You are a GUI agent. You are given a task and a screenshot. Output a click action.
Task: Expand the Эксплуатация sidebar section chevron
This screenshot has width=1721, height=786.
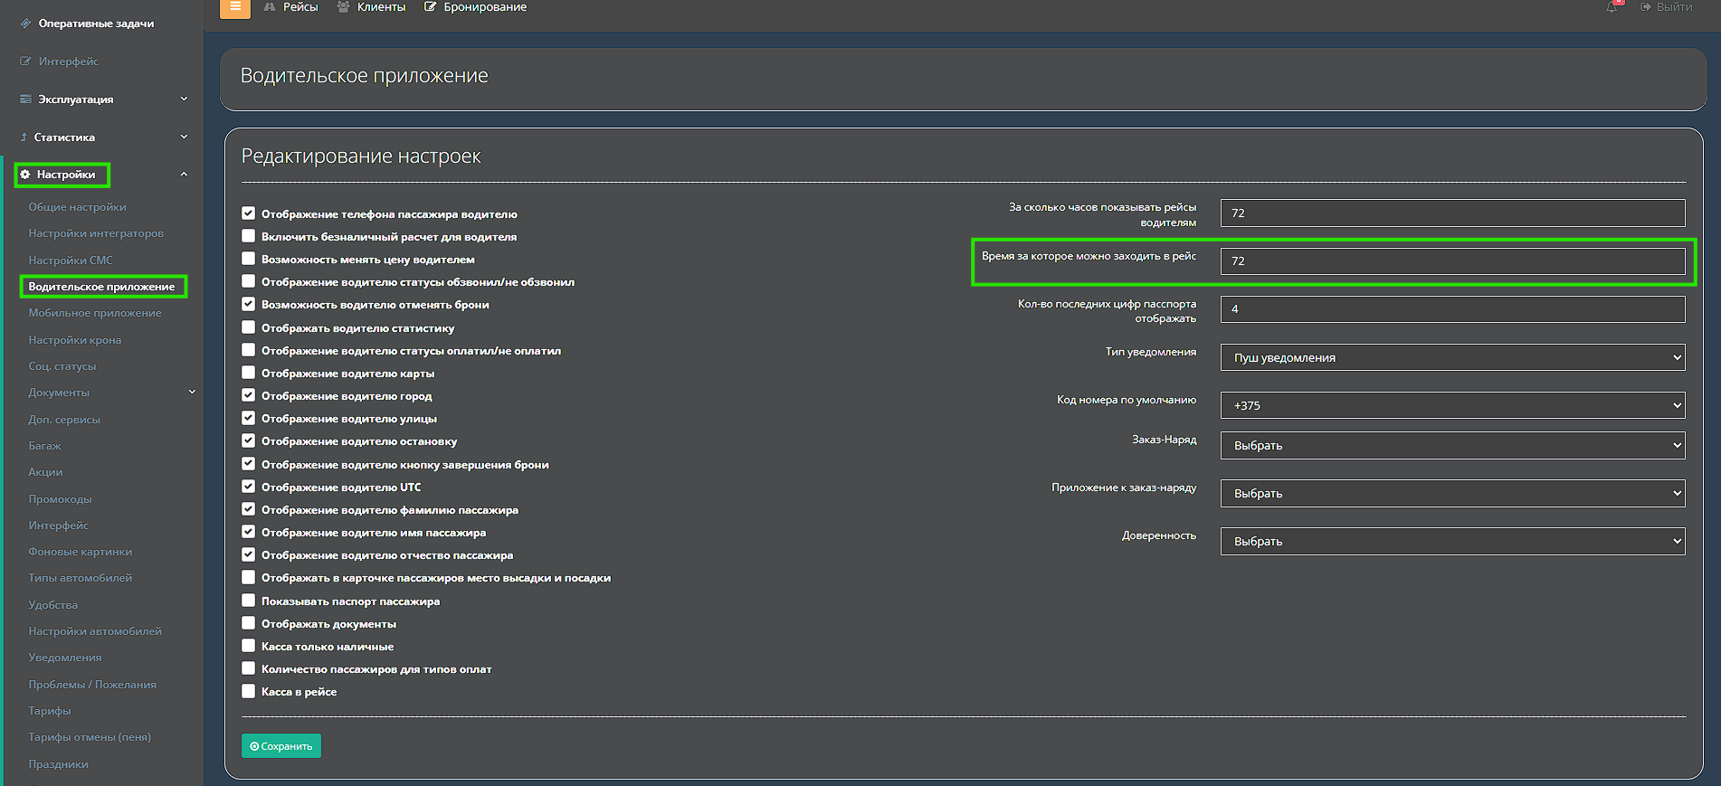tap(184, 99)
